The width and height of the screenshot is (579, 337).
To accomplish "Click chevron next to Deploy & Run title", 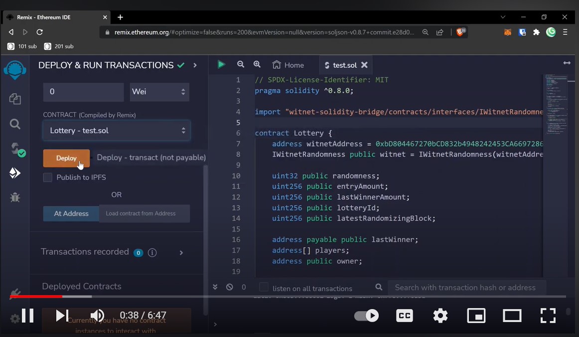I will pos(195,65).
